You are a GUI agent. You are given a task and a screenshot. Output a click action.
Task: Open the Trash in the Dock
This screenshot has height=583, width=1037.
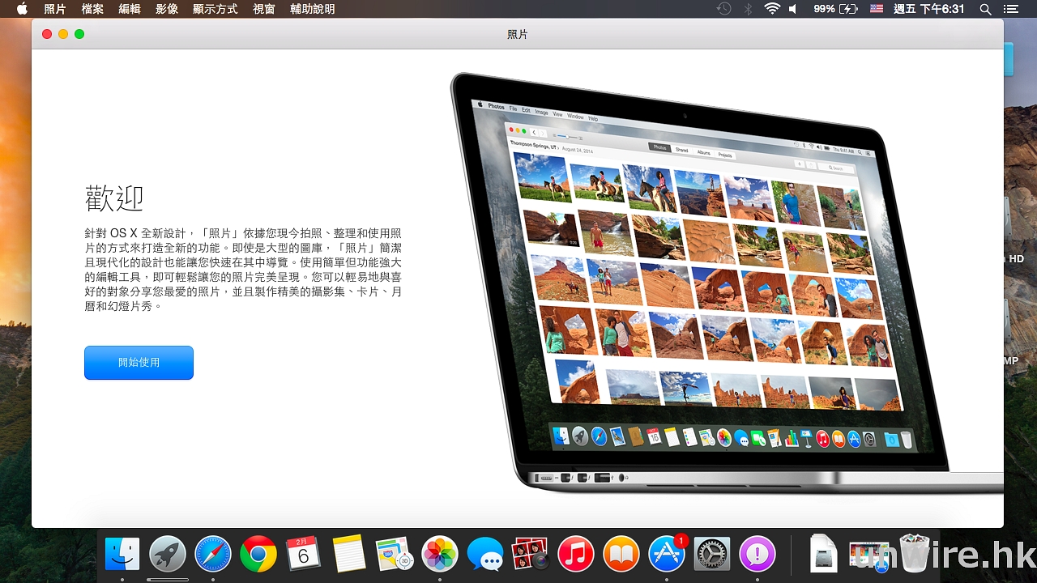click(915, 555)
